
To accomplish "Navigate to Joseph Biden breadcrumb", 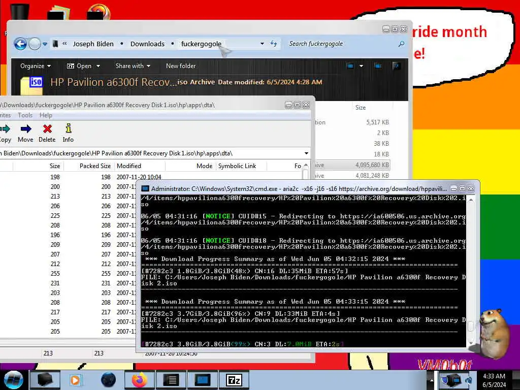I will click(93, 44).
